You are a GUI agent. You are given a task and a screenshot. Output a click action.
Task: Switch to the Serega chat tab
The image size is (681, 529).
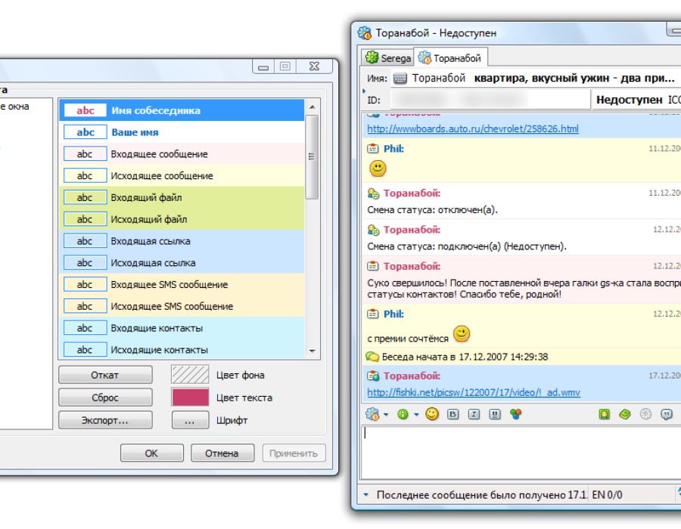point(388,57)
